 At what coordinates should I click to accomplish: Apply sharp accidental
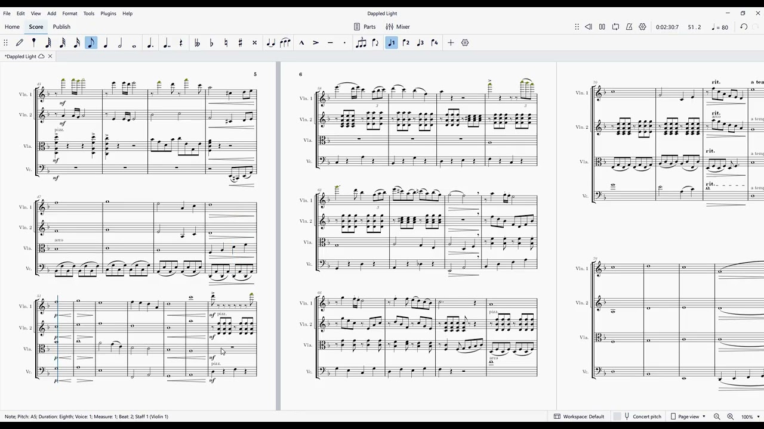(x=240, y=43)
